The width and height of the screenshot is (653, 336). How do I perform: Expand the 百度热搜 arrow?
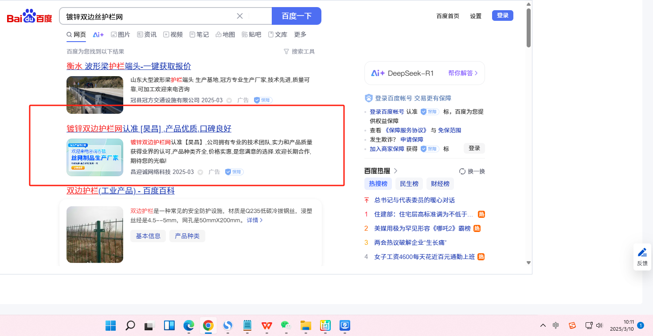(x=396, y=171)
